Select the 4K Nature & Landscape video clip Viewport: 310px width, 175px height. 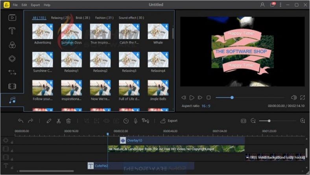pos(176,149)
